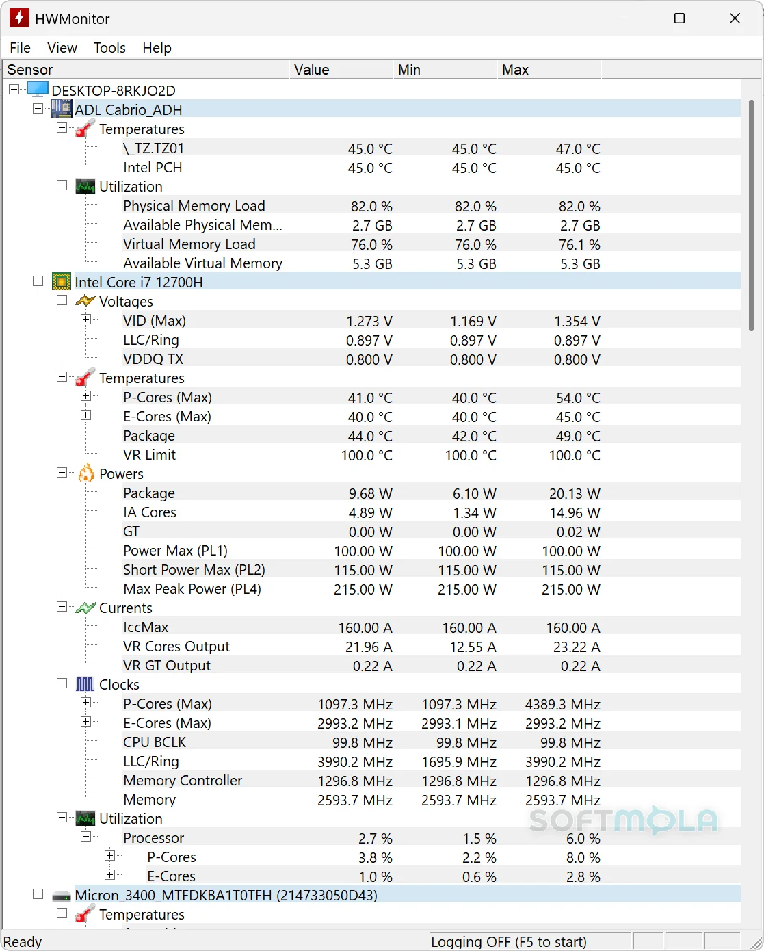Click the 20.13 W Package max value

tap(575, 494)
